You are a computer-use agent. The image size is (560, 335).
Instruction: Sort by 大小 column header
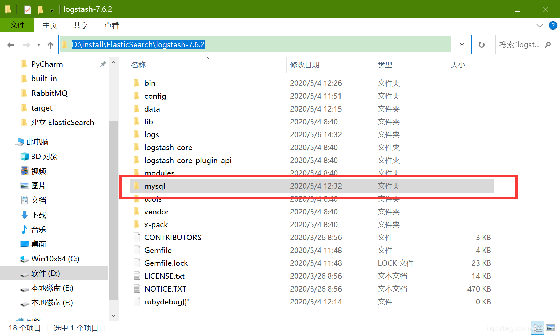pyautogui.click(x=458, y=65)
